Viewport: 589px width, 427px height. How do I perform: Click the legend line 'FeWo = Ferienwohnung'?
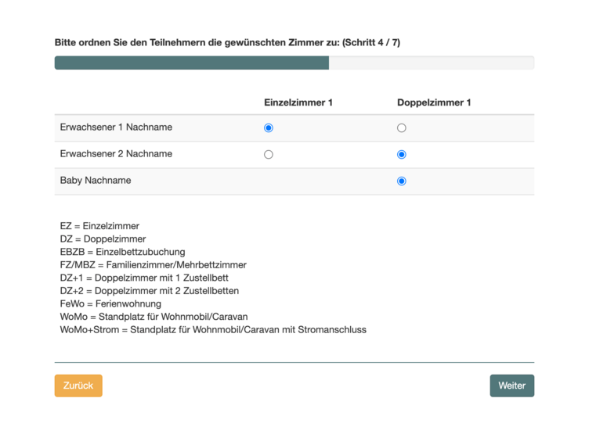coord(110,304)
